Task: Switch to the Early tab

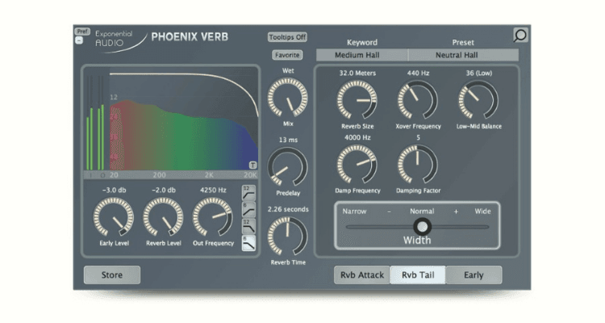Action: [474, 275]
